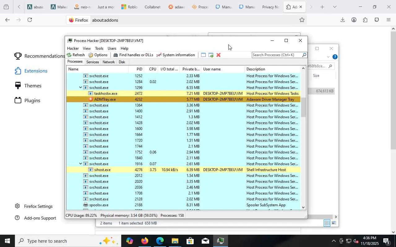Open File Explorer from the taskbar

[175, 241]
